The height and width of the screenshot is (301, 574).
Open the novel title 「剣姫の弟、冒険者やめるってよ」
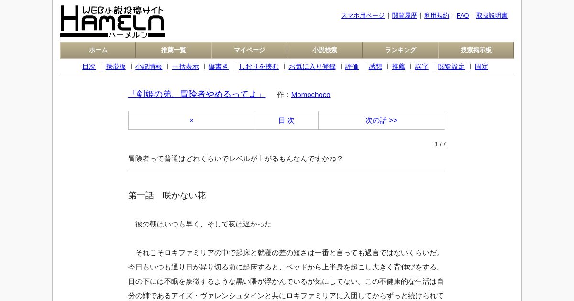coord(197,94)
